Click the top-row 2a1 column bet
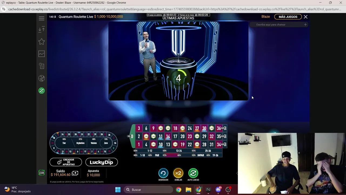The width and height of the screenshot is (346, 195). (x=225, y=128)
